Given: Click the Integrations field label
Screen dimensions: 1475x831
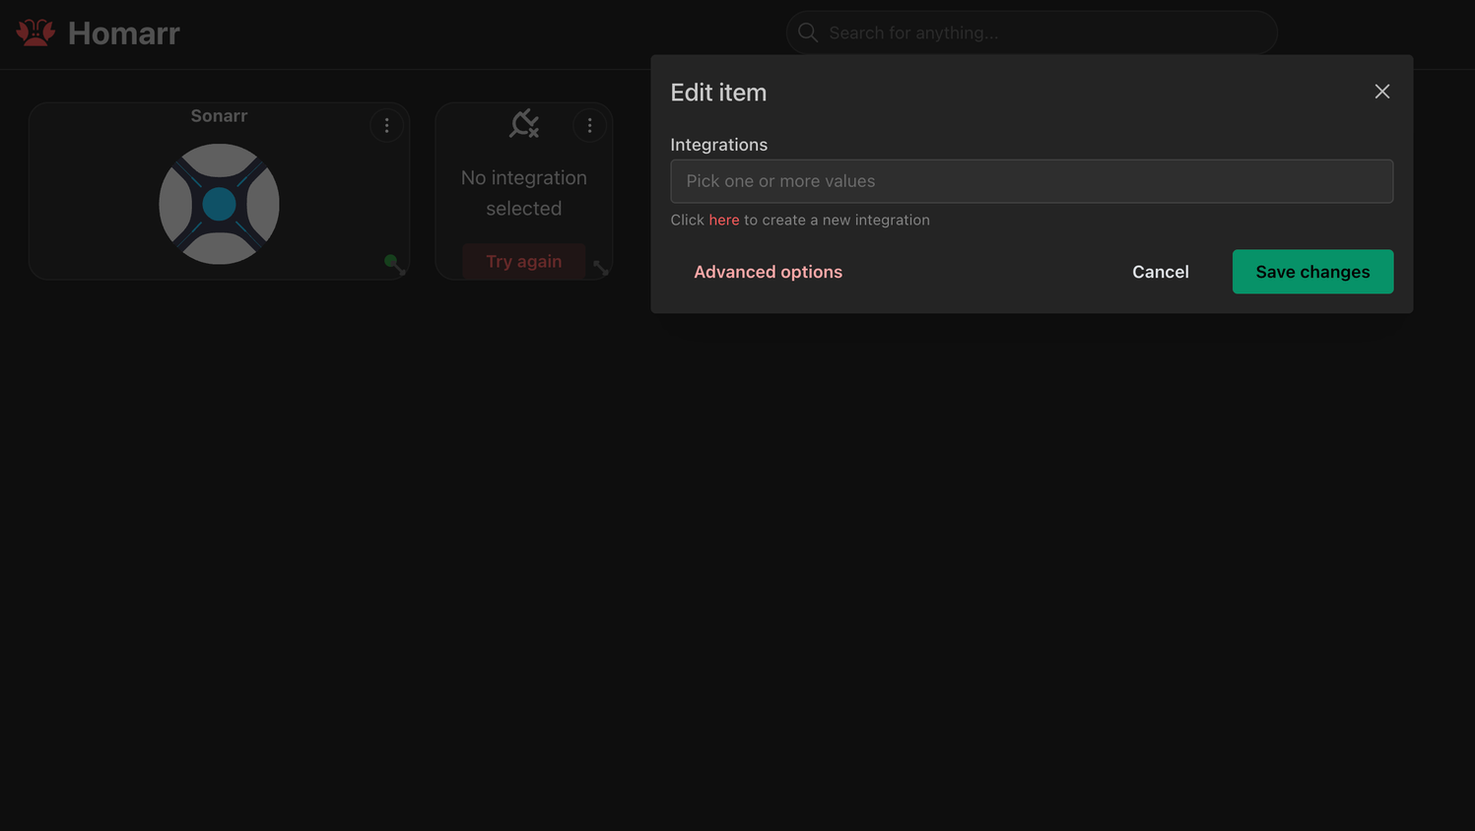Looking at the screenshot, I should [718, 145].
